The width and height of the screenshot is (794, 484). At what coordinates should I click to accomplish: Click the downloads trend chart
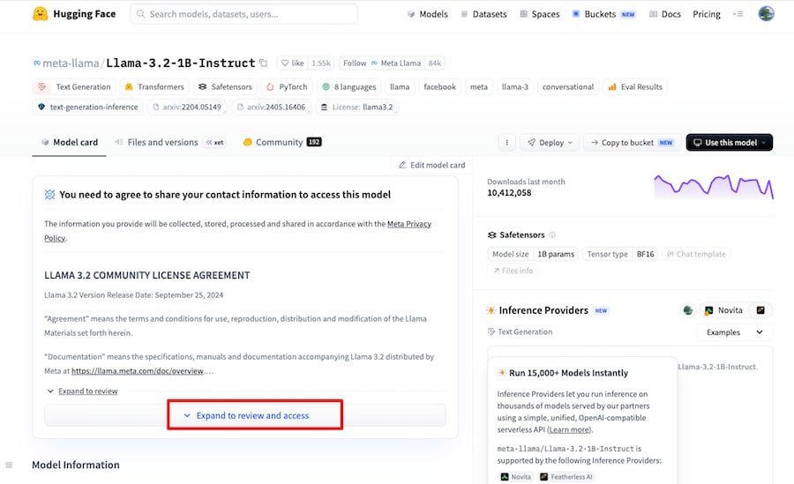click(714, 187)
